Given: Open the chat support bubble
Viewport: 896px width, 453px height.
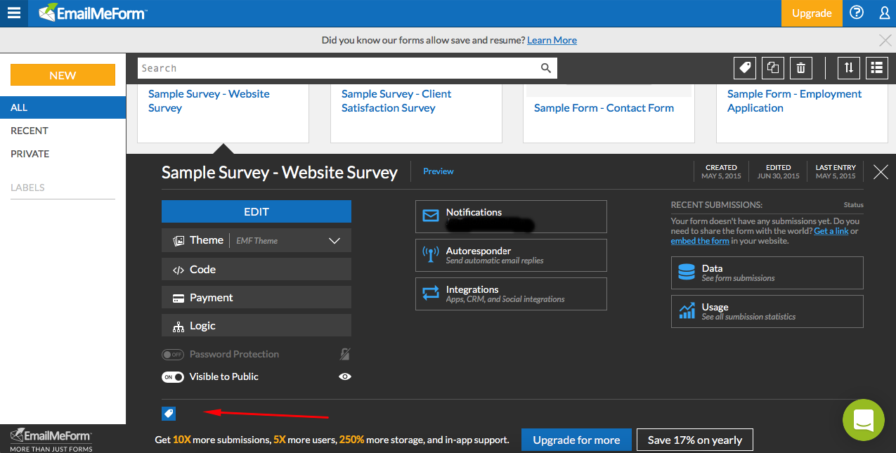Looking at the screenshot, I should (863, 420).
